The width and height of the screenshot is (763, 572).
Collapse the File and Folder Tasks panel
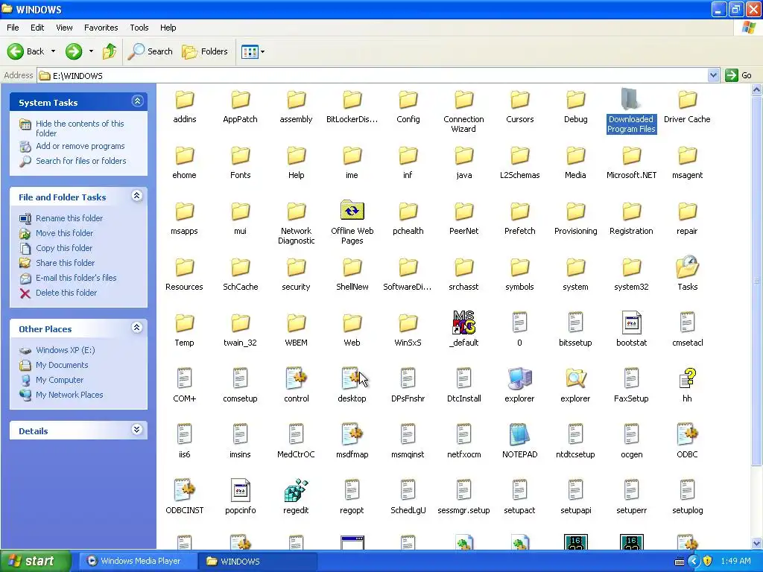[x=137, y=196]
